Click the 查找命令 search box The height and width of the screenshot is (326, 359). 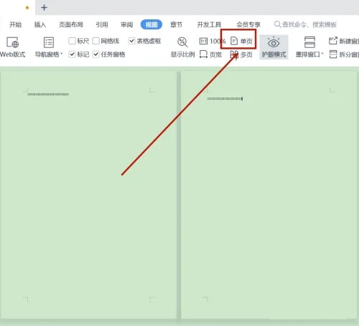tap(305, 24)
